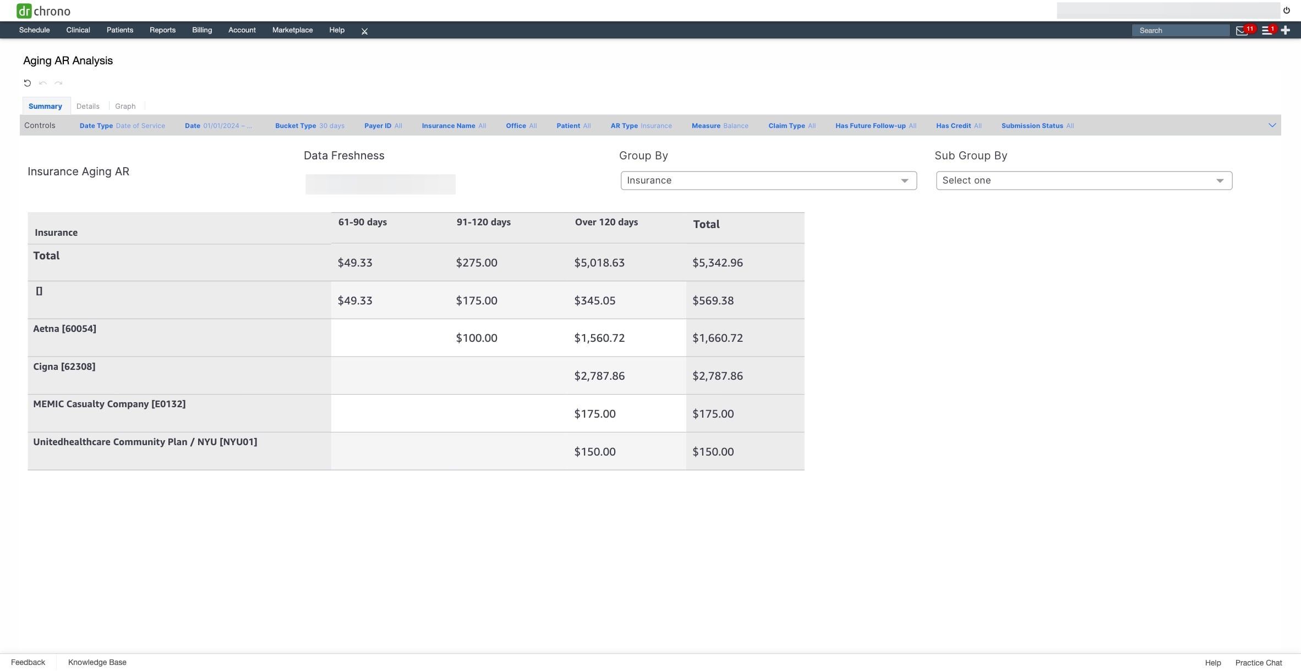This screenshot has width=1301, height=671.
Task: Open the Bucket Type filter
Action: click(309, 126)
